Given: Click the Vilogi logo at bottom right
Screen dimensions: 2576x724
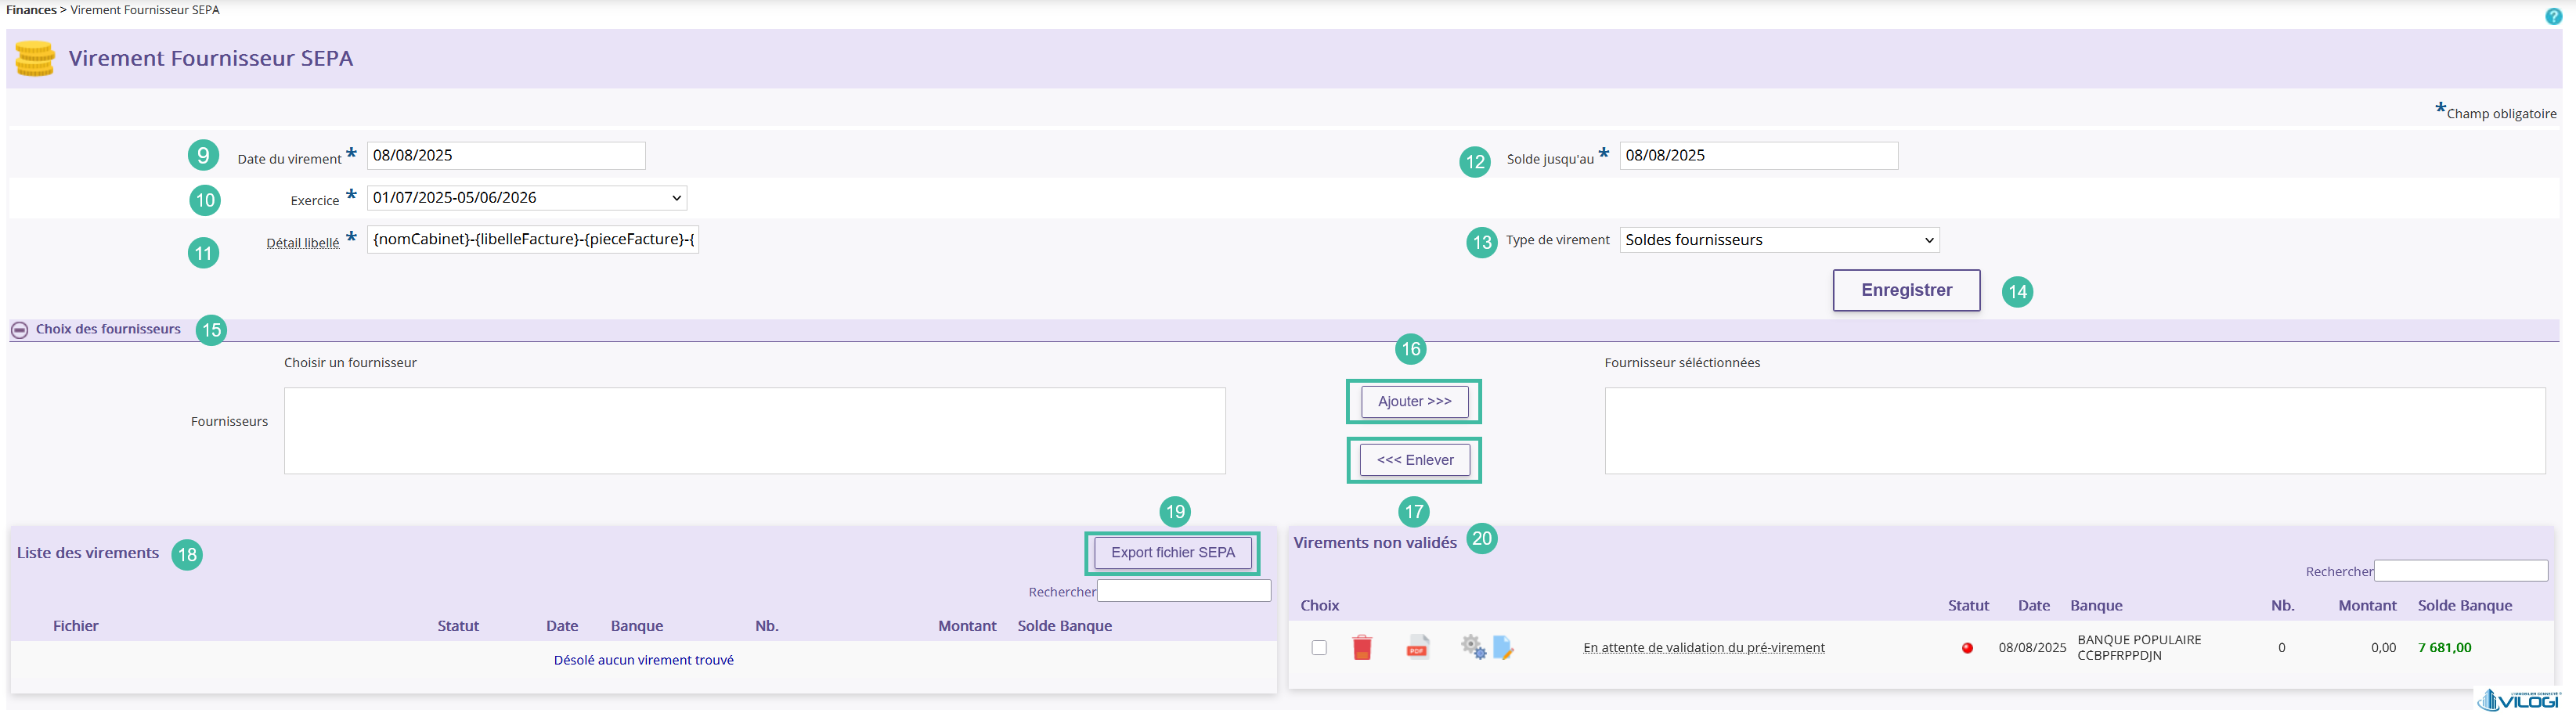Looking at the screenshot, I should (2519, 700).
